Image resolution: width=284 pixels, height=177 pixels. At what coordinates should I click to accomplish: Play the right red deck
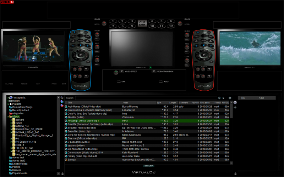[204, 55]
